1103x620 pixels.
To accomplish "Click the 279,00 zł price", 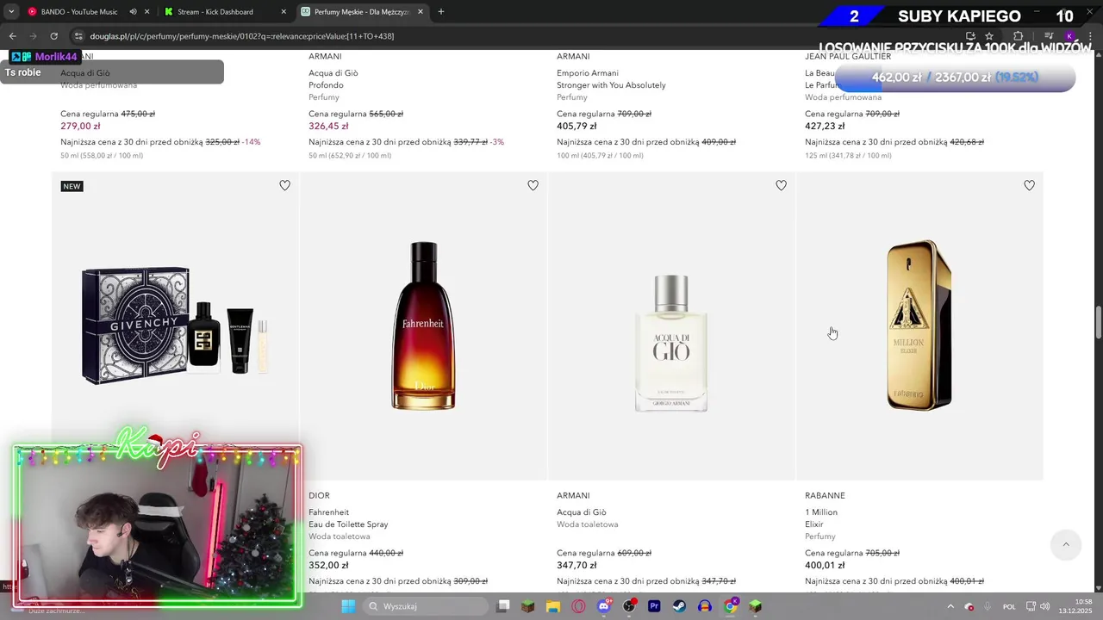I will pyautogui.click(x=80, y=127).
